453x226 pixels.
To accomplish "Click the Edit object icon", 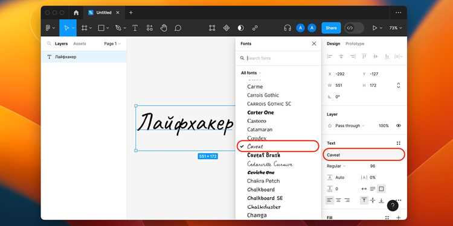I will tap(212, 28).
